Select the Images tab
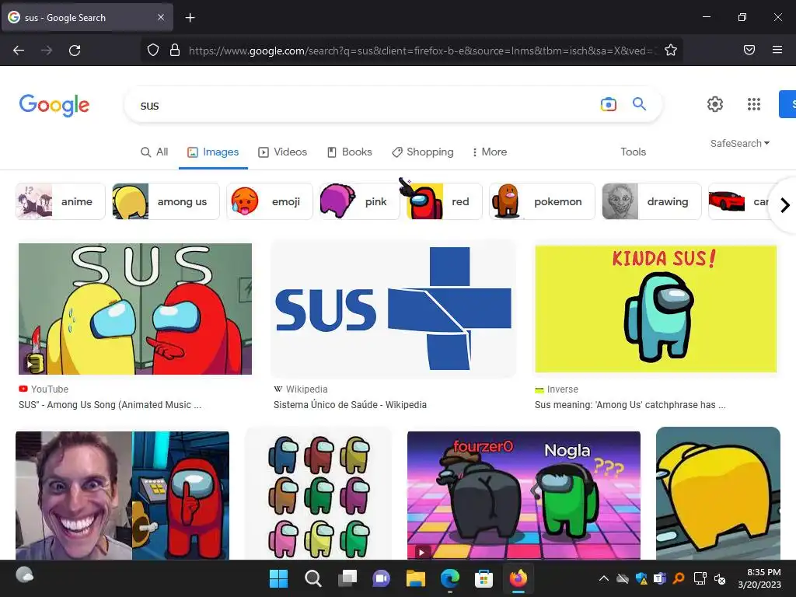Viewport: 796px width, 597px height. [x=213, y=152]
